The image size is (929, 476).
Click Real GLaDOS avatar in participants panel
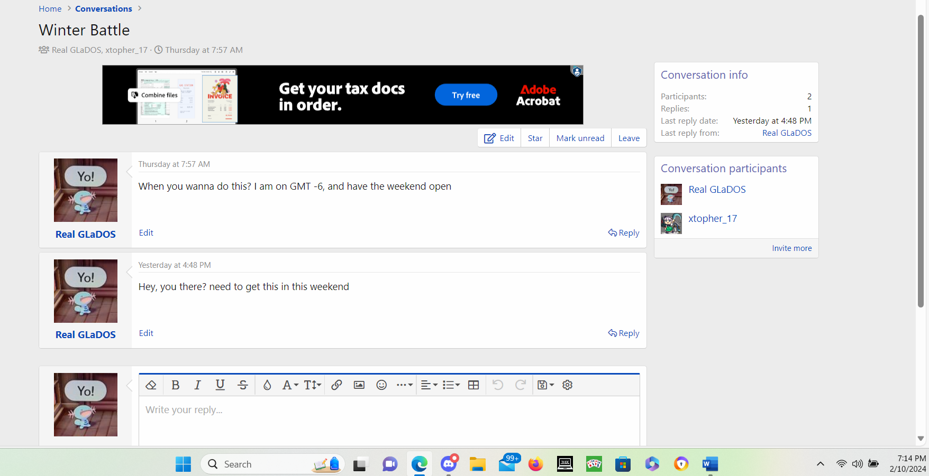coord(671,194)
